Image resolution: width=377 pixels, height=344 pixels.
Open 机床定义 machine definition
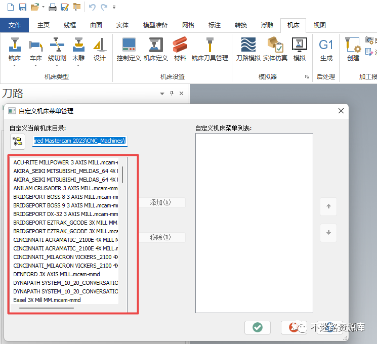tap(155, 49)
